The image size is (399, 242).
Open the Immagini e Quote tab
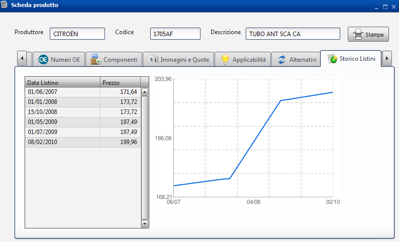point(178,59)
